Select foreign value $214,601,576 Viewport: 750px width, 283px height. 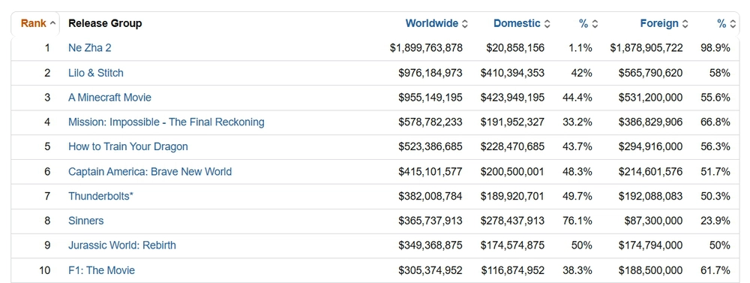point(650,171)
